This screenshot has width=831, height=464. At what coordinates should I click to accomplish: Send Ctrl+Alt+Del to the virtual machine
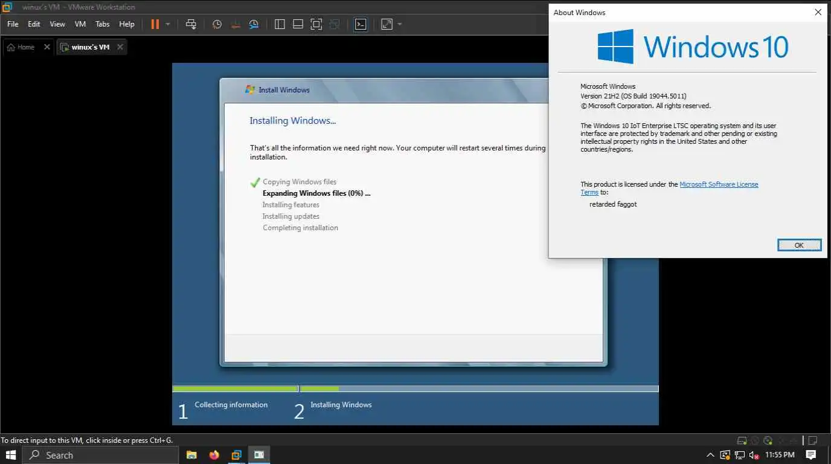[191, 24]
